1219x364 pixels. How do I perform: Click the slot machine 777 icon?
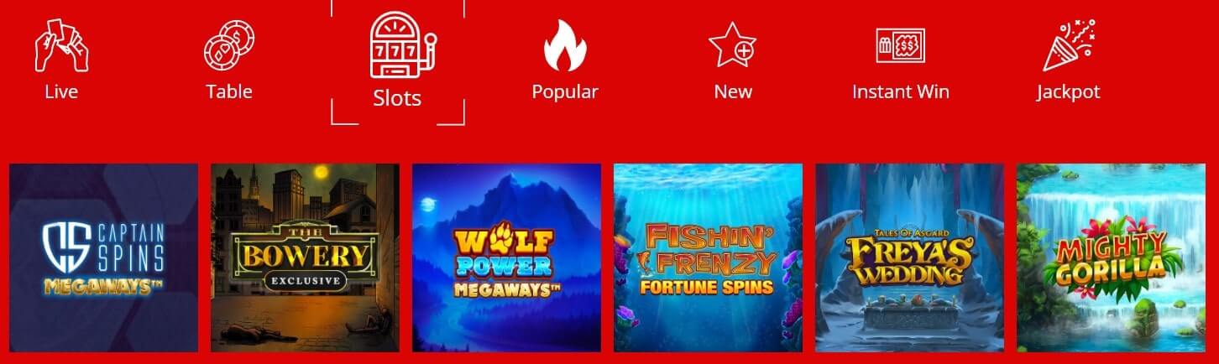click(397, 44)
